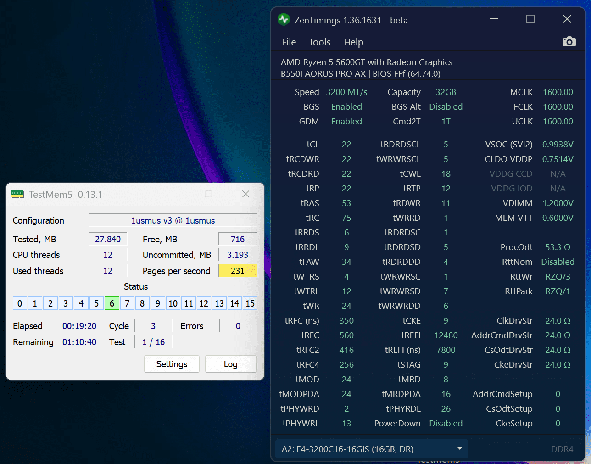Open the Help menu in ZenTimings

click(x=353, y=42)
